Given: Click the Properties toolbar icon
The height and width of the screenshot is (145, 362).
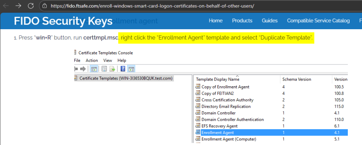Looking at the screenshot, I should 105,69.
